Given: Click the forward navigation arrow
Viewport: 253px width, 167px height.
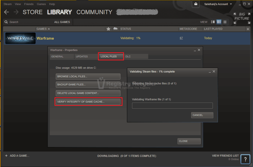Looking at the screenshot, I should pyautogui.click(x=16, y=12).
